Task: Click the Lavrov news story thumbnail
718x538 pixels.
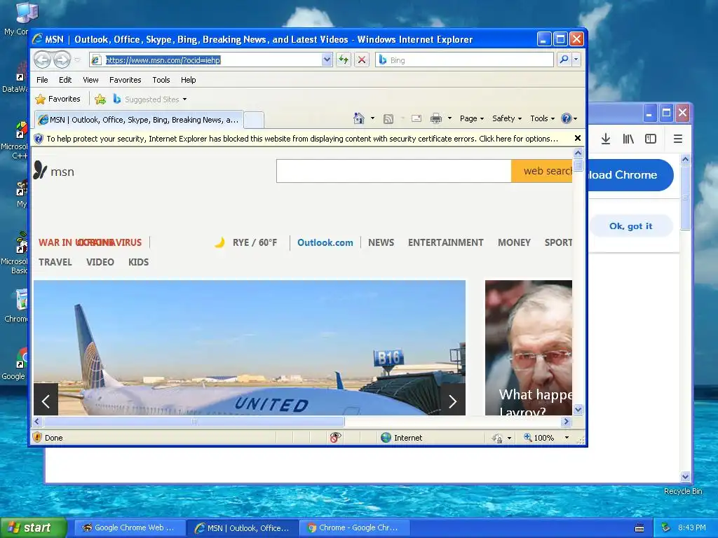Action: (529, 347)
